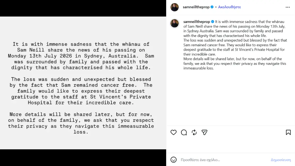Click the announcement image with typewriter text
This screenshot has width=295, height=166.
click(x=83, y=83)
